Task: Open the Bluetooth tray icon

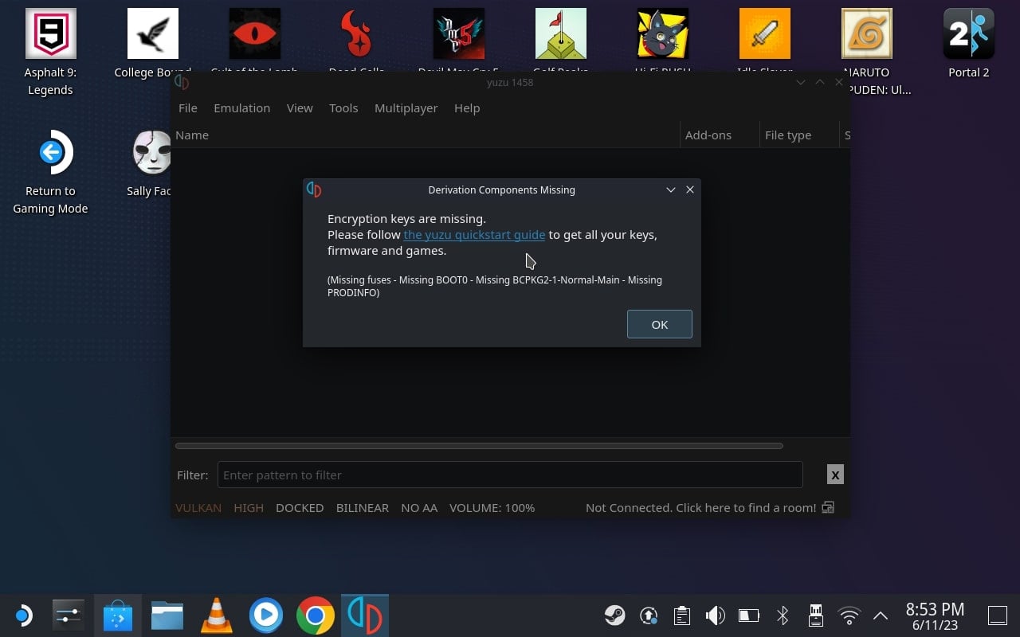Action: [783, 616]
